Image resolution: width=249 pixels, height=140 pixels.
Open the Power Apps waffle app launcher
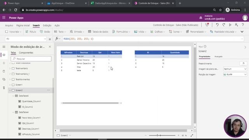tap(4, 17)
